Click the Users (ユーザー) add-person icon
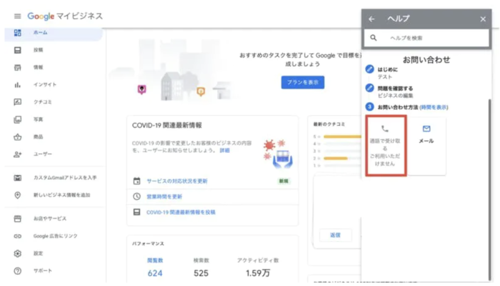 click(17, 154)
